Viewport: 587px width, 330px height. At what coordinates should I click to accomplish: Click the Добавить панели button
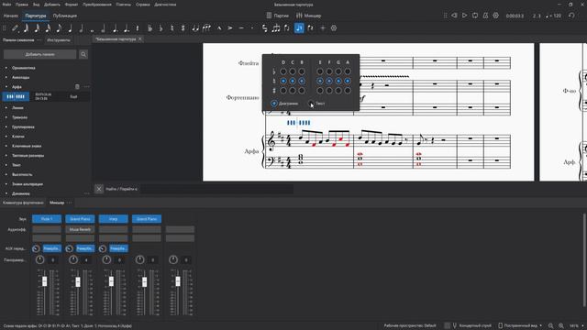(x=39, y=55)
